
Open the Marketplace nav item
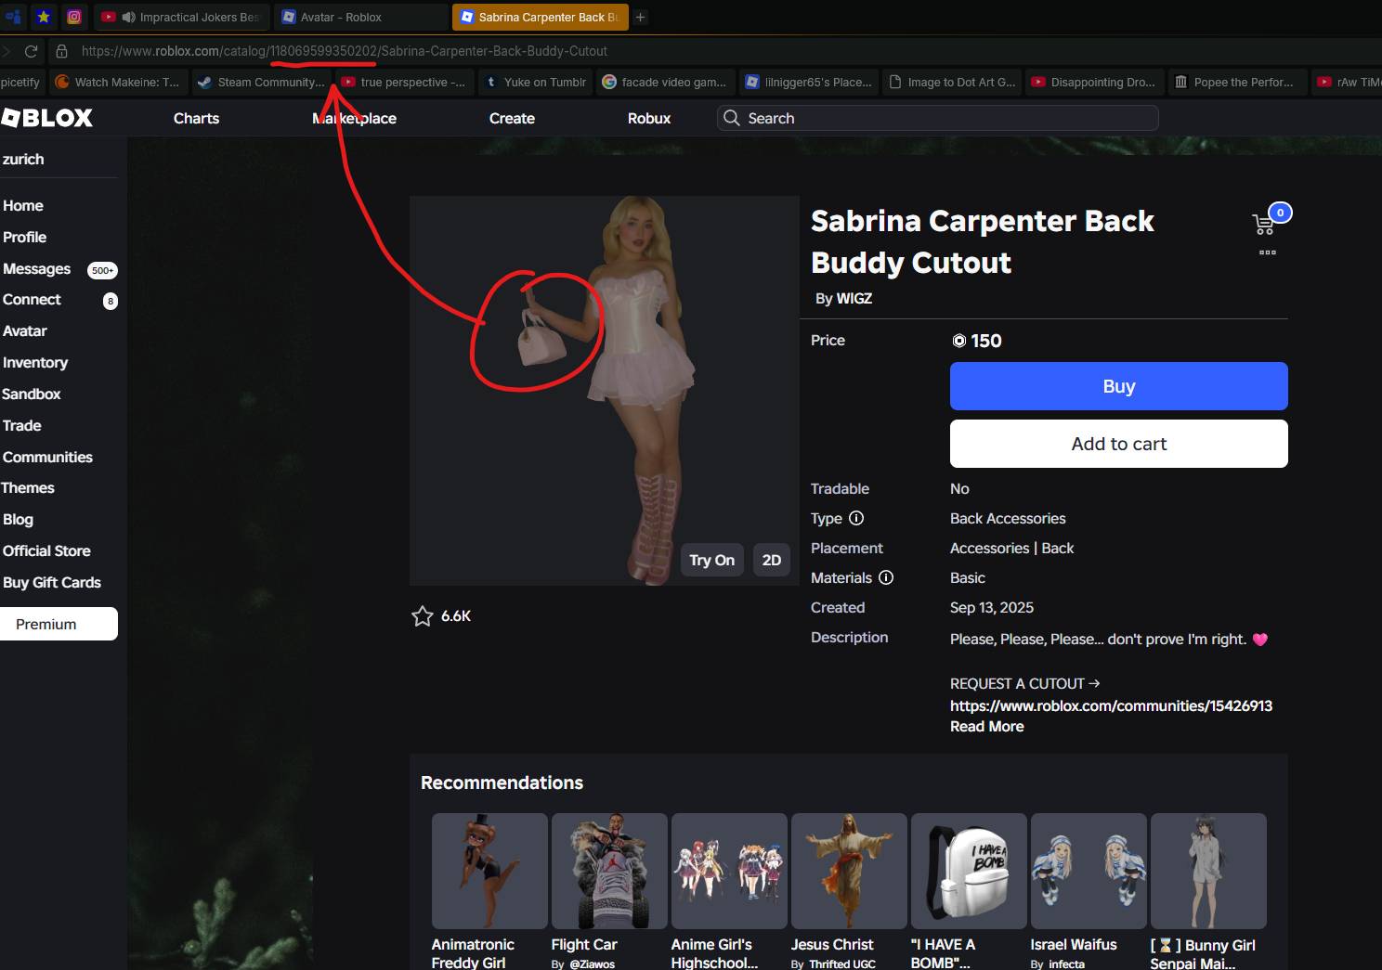354,118
